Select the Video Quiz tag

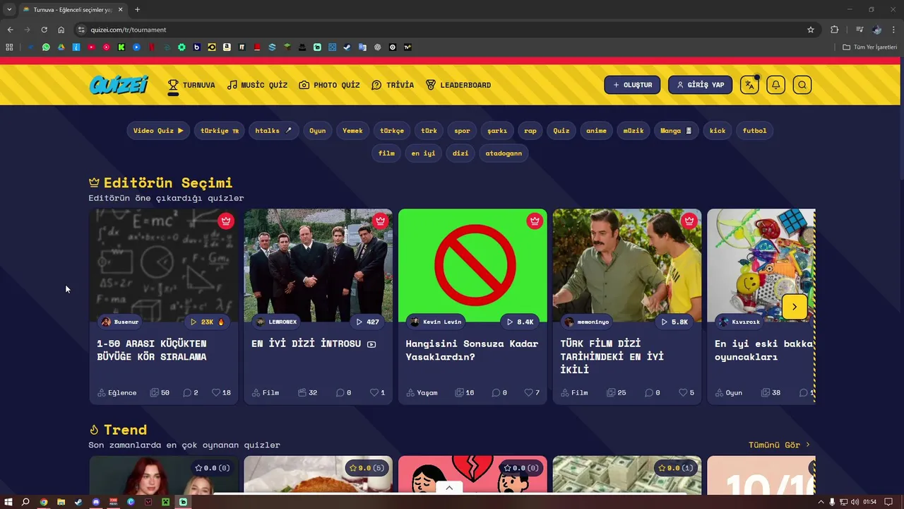[x=158, y=130]
